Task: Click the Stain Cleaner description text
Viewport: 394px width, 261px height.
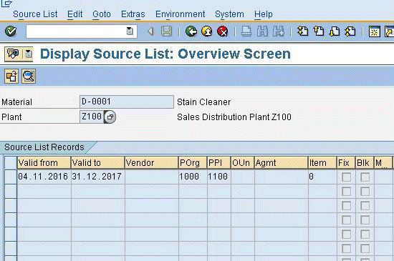Action: click(x=203, y=102)
